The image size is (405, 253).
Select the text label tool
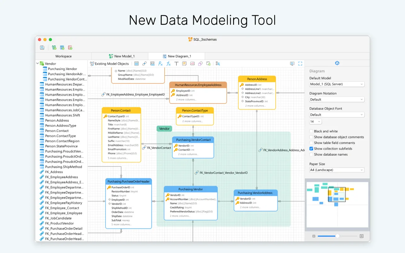(176, 64)
